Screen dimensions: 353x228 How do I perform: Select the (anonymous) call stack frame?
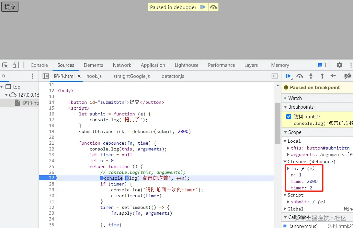pos(317,225)
